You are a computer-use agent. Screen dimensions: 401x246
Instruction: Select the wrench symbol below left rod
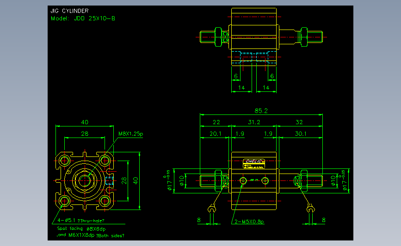point(212,209)
